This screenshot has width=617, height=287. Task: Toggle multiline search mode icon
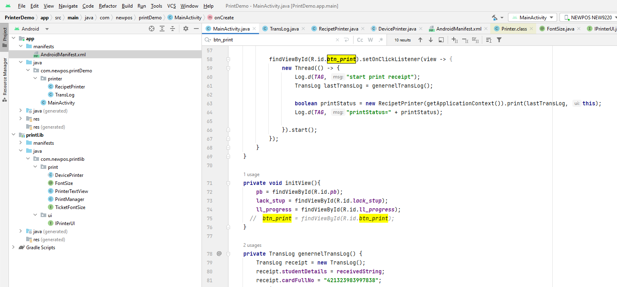(x=489, y=40)
